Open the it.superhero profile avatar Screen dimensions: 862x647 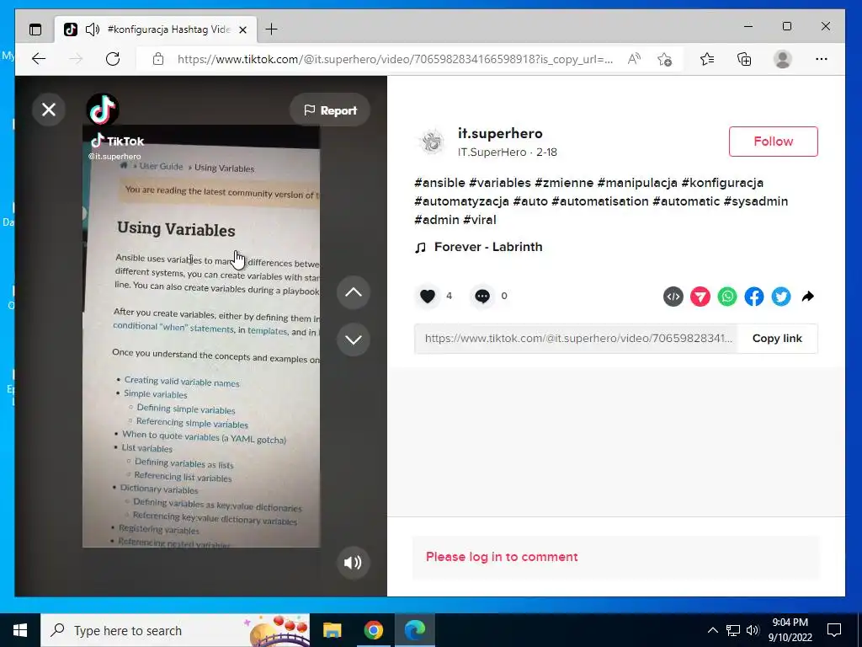[432, 142]
